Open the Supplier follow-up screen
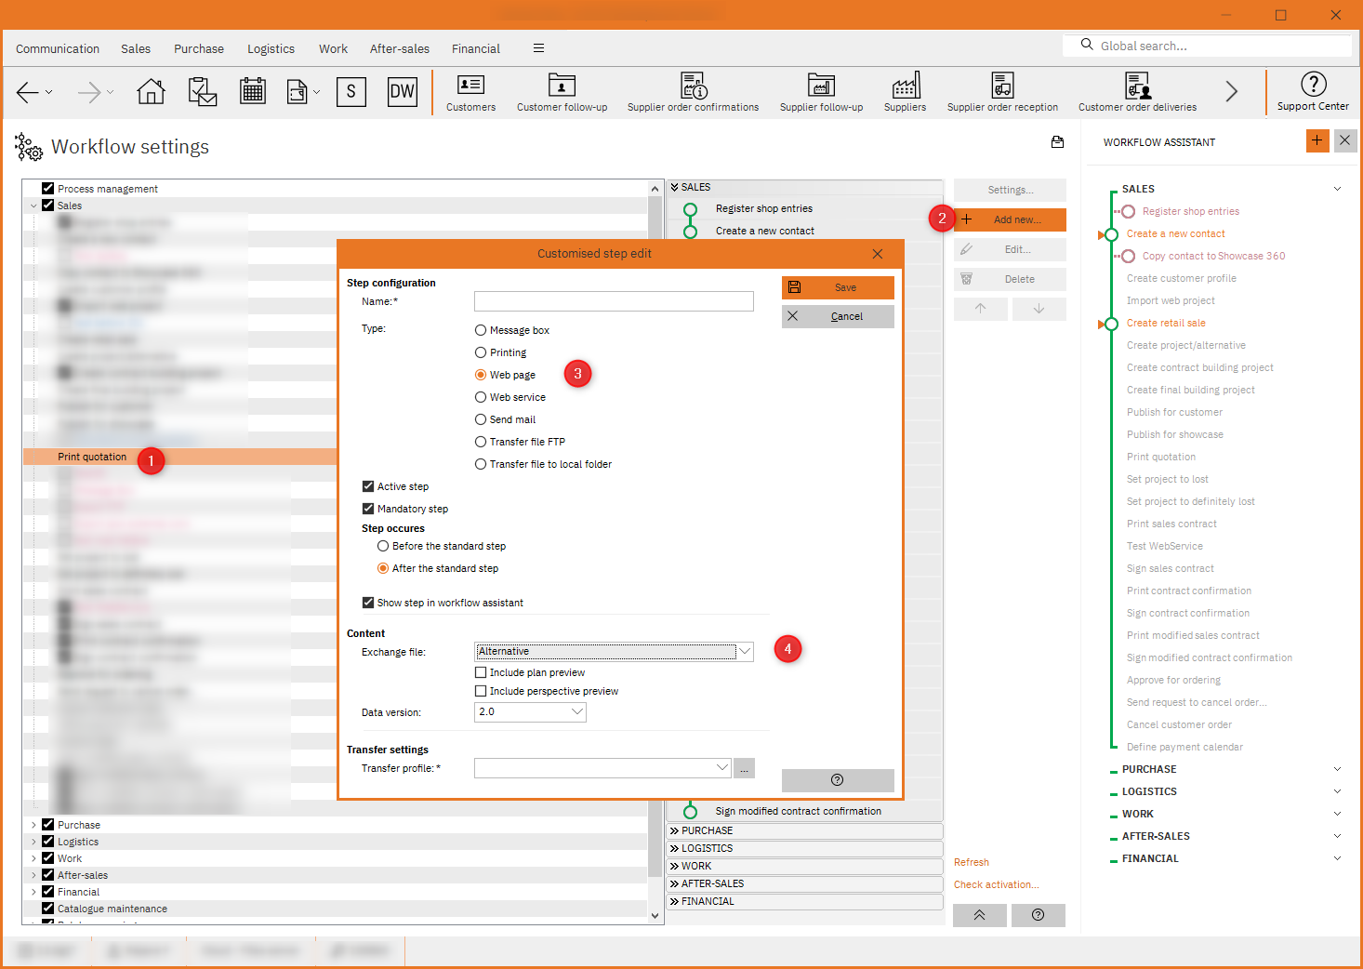Screen dimensions: 1363x969 pos(821,91)
